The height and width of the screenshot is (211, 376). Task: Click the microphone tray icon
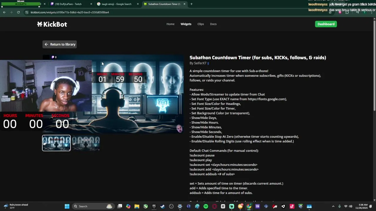(x=340, y=206)
